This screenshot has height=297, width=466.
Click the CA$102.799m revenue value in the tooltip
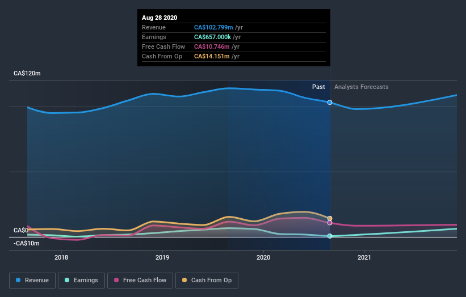point(213,27)
